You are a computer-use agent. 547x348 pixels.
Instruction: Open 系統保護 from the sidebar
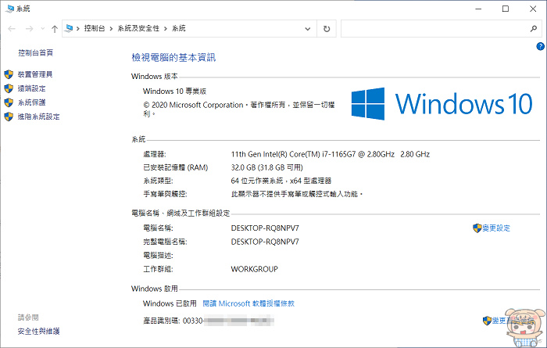(32, 102)
